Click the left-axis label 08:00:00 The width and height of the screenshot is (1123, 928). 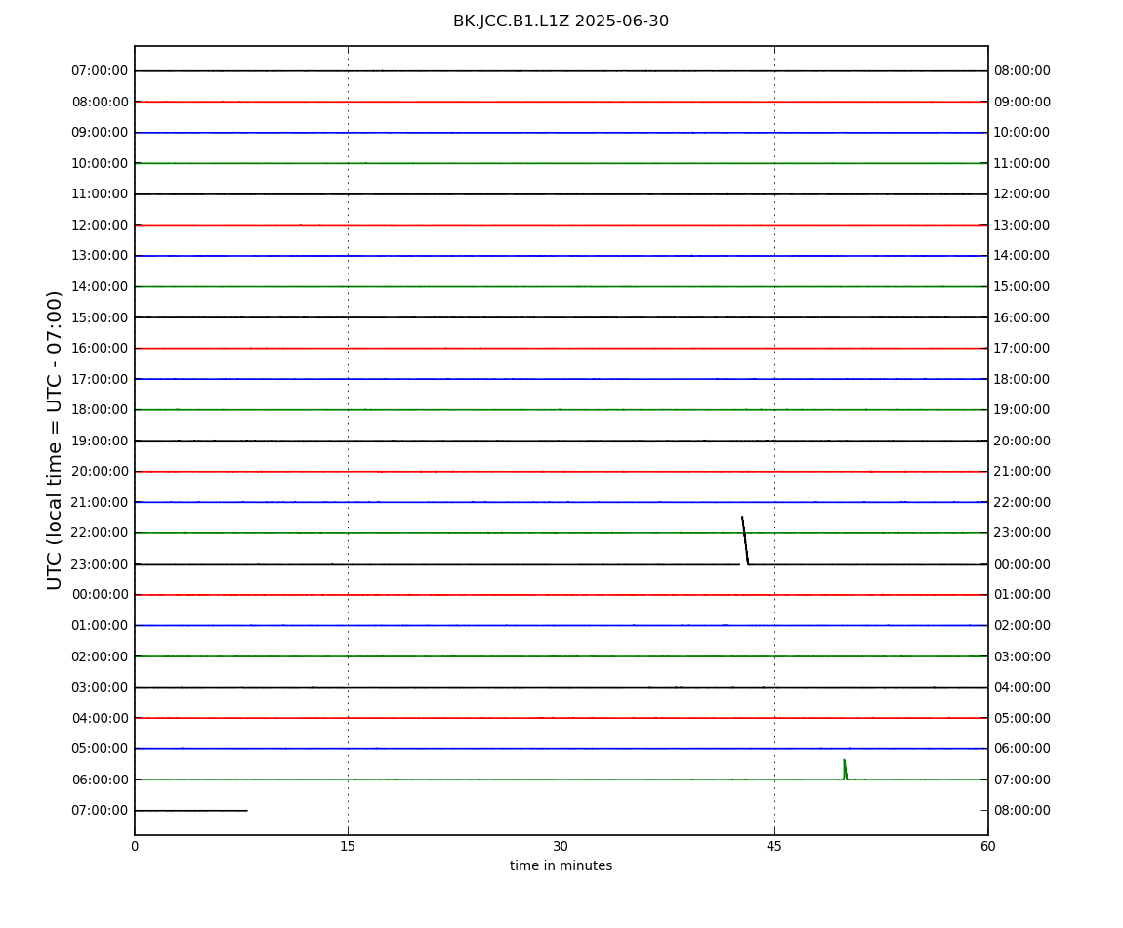point(101,102)
